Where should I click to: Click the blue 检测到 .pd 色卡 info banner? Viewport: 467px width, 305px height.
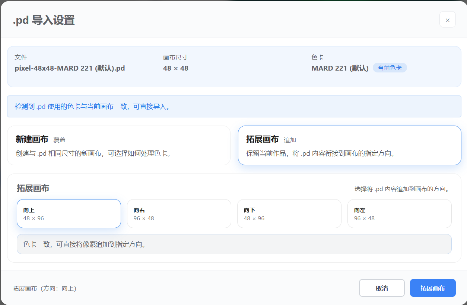(x=234, y=107)
